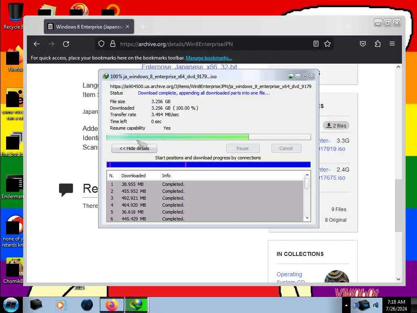The image size is (417, 313).
Task: Click the Pause button in download dialog
Action: point(243,148)
